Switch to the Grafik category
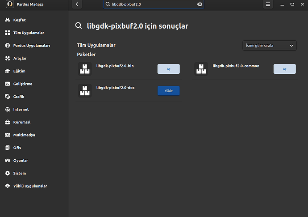The height and width of the screenshot is (217, 308). [x=19, y=97]
